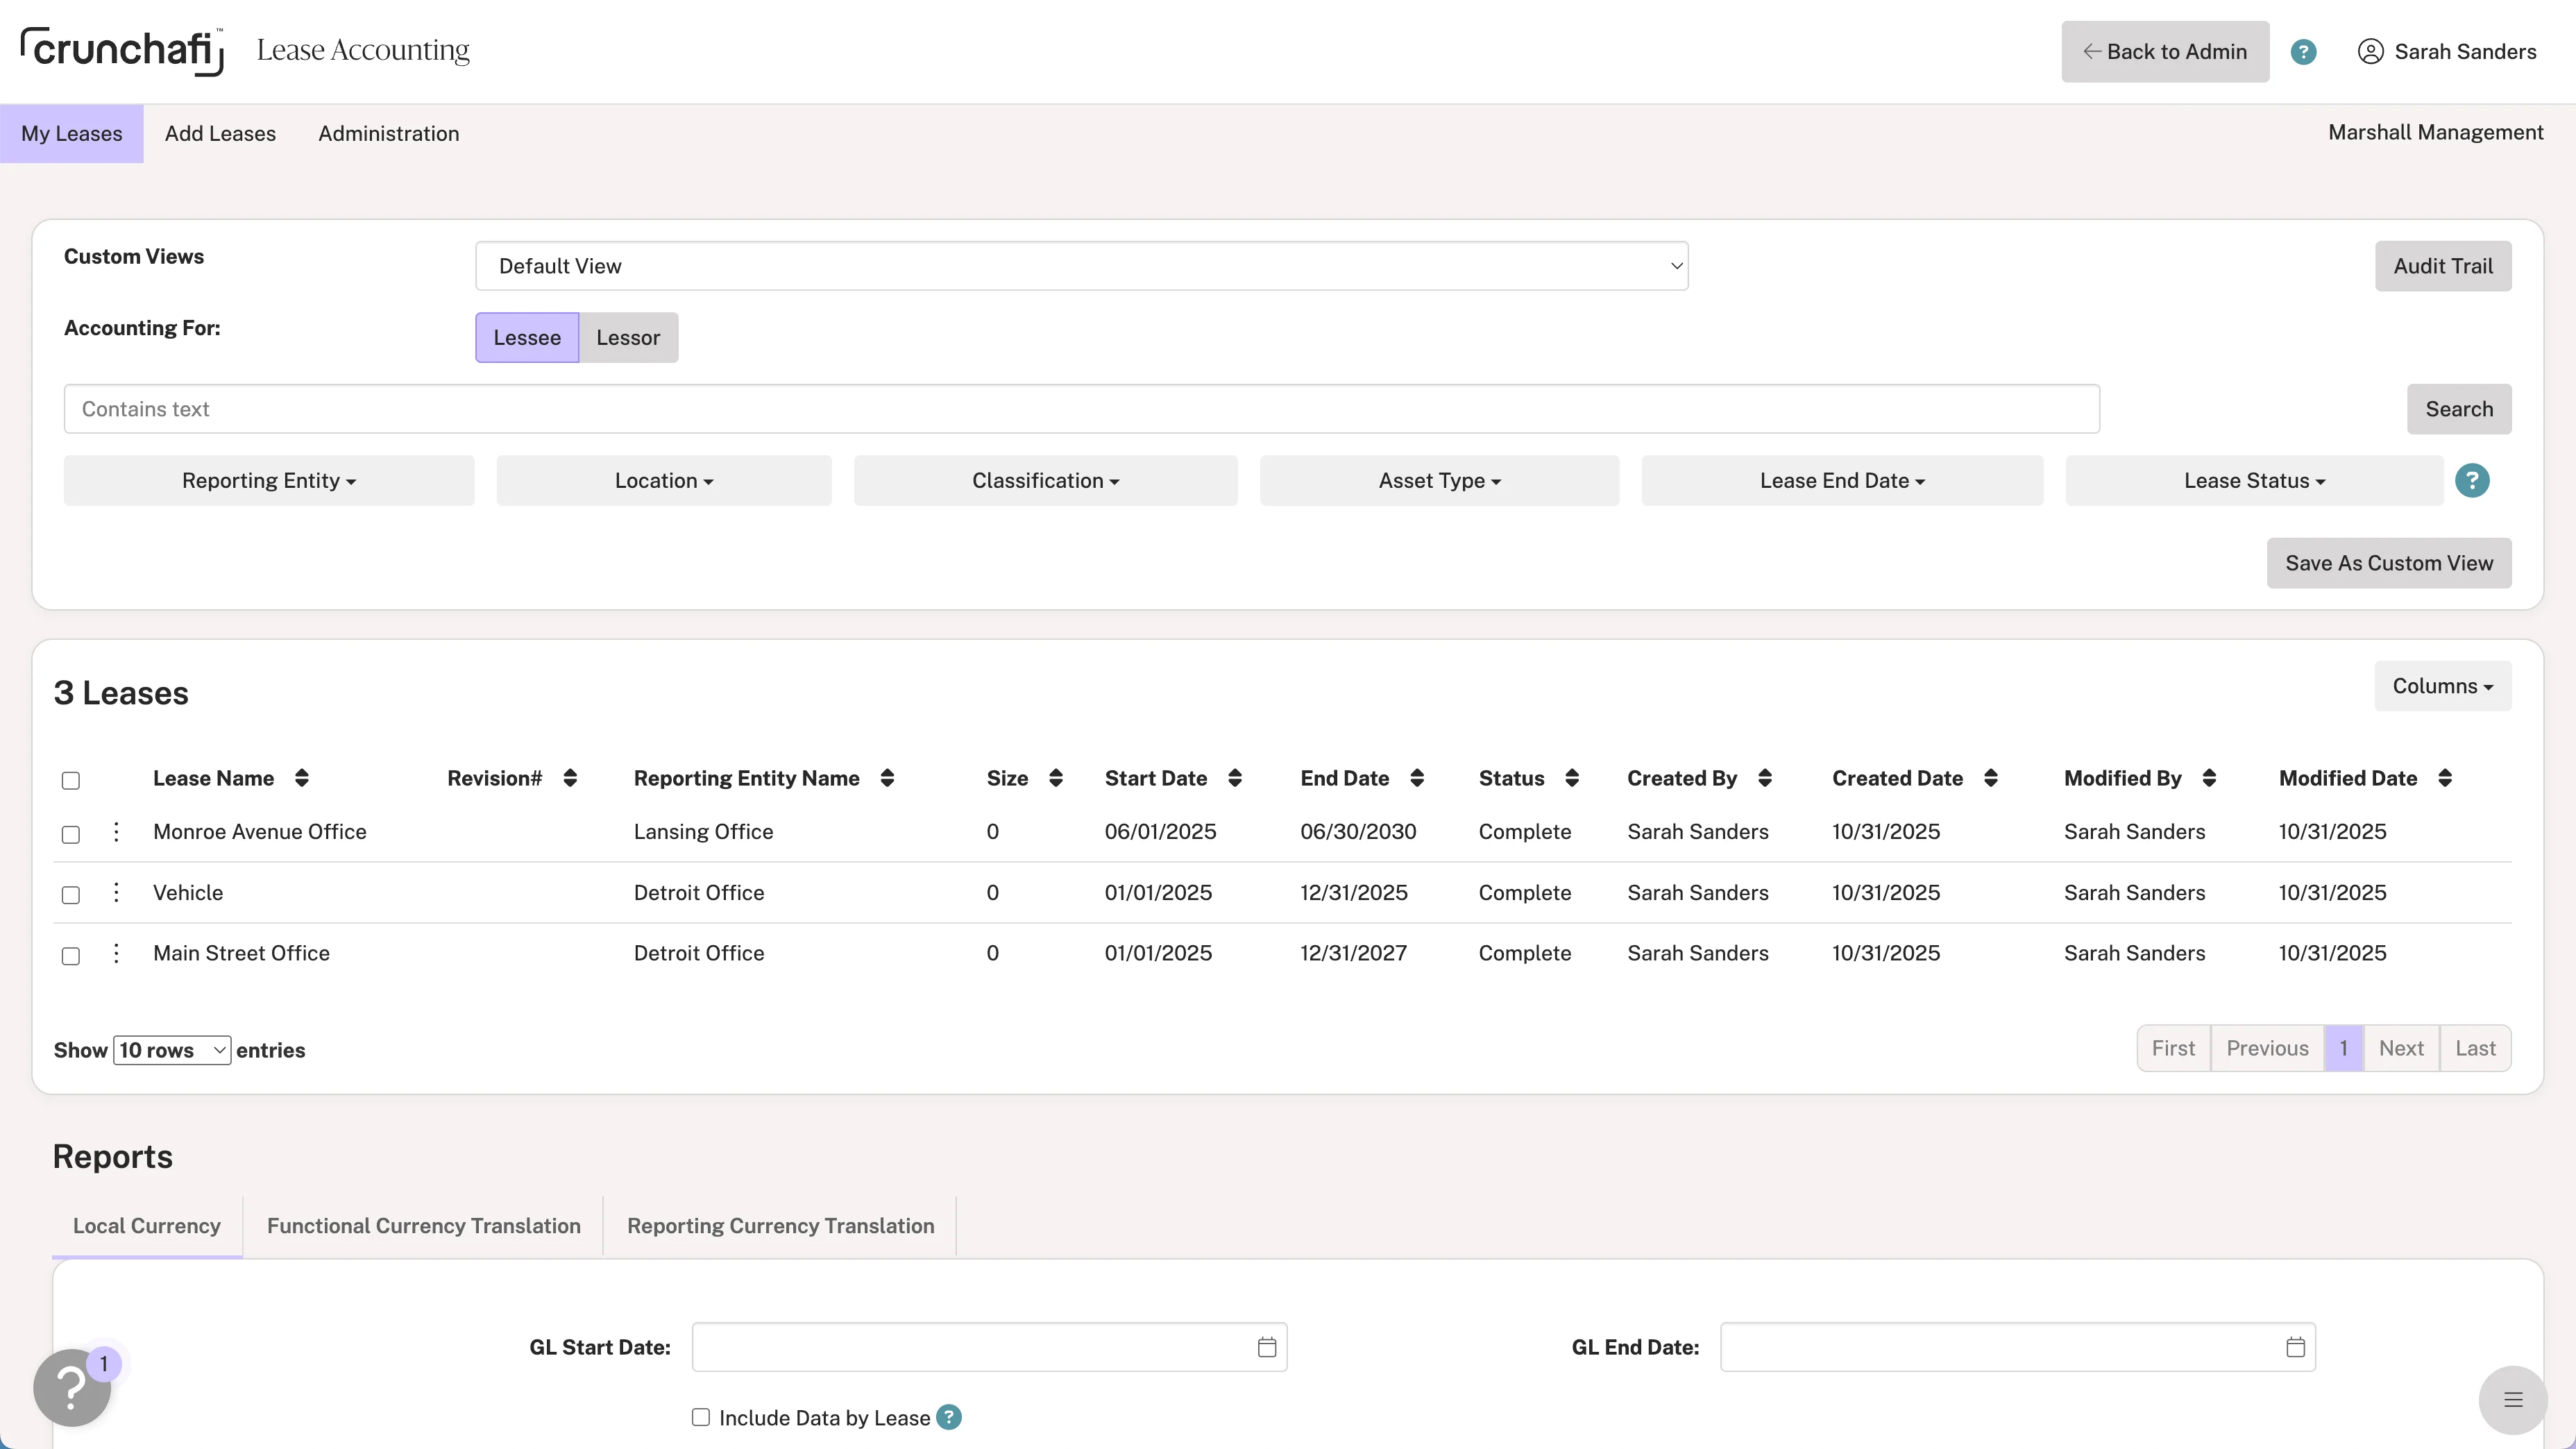Expand the Reporting Entity filter dropdown
The width and height of the screenshot is (2576, 1449).
(x=269, y=481)
